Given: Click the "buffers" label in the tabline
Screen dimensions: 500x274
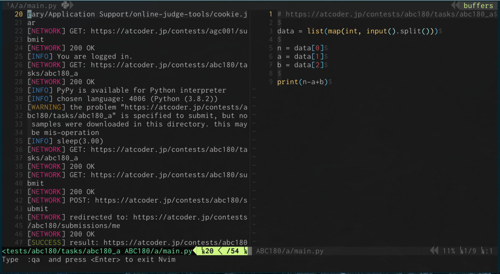Looking at the screenshot, I should 478,5.
